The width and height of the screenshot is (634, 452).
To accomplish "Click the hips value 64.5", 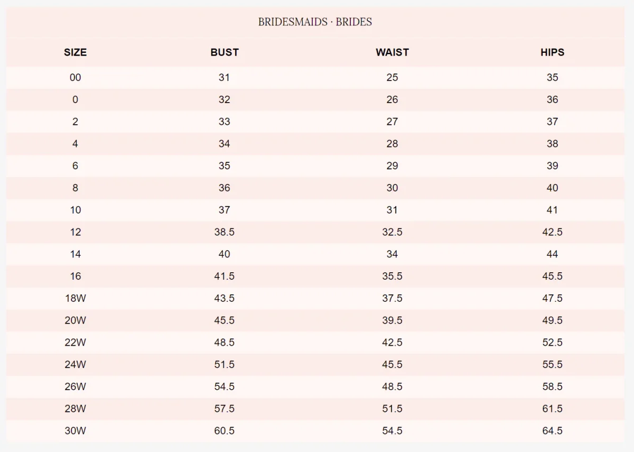I will tap(552, 431).
